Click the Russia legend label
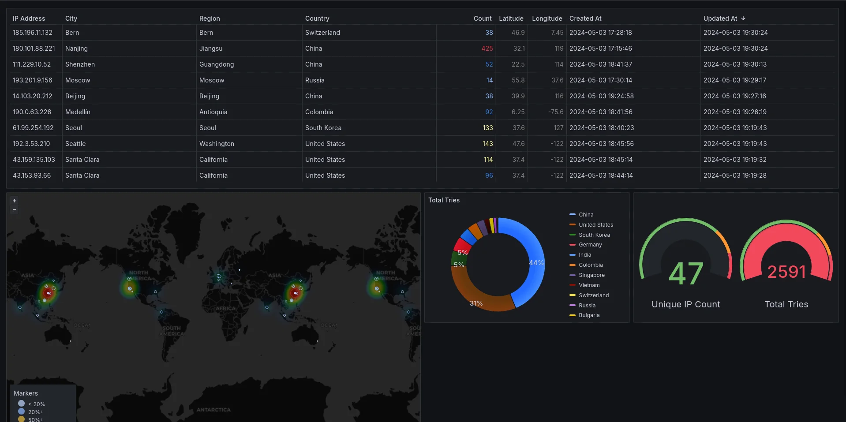Image resolution: width=846 pixels, height=422 pixels. pos(587,305)
